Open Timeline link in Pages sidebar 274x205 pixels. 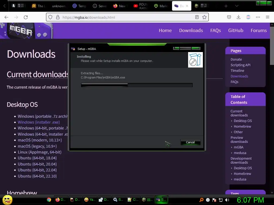pyautogui.click(x=237, y=70)
